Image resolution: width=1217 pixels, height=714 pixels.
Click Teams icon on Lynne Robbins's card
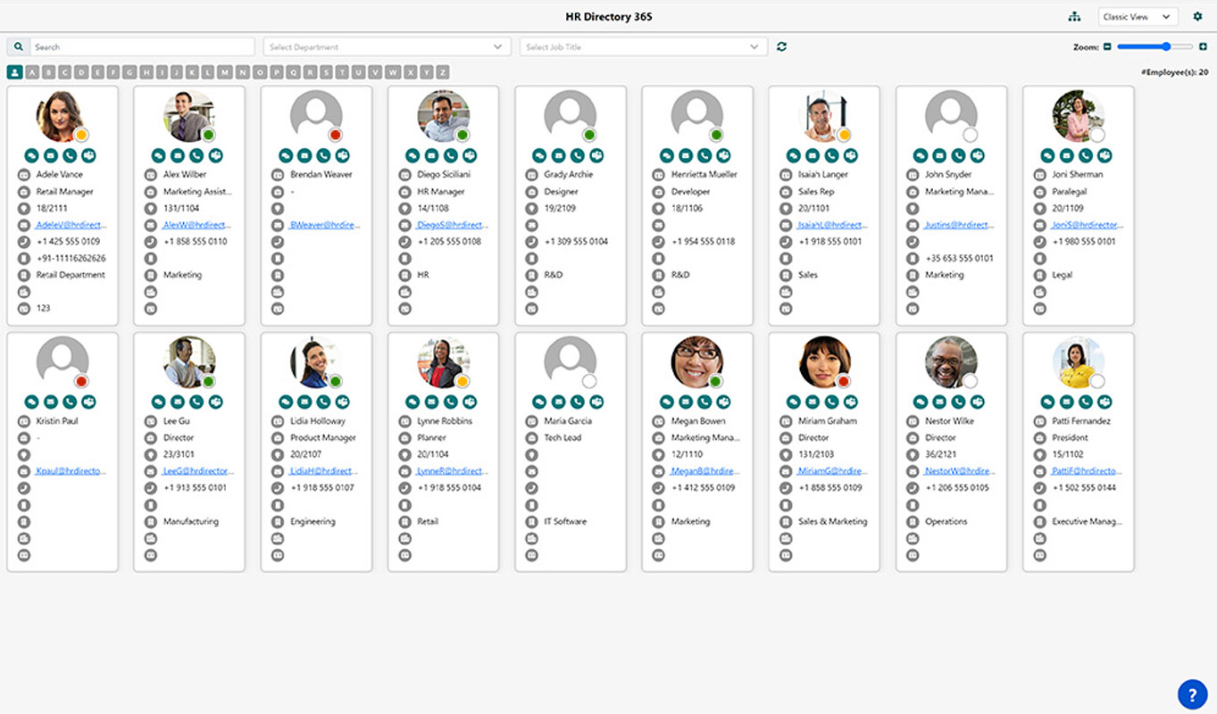coord(470,403)
